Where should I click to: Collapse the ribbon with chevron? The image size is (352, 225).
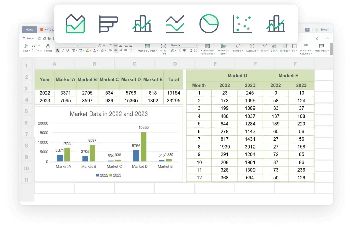(328, 38)
